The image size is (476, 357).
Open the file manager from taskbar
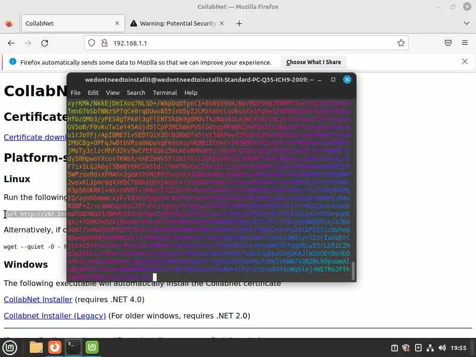[36, 347]
